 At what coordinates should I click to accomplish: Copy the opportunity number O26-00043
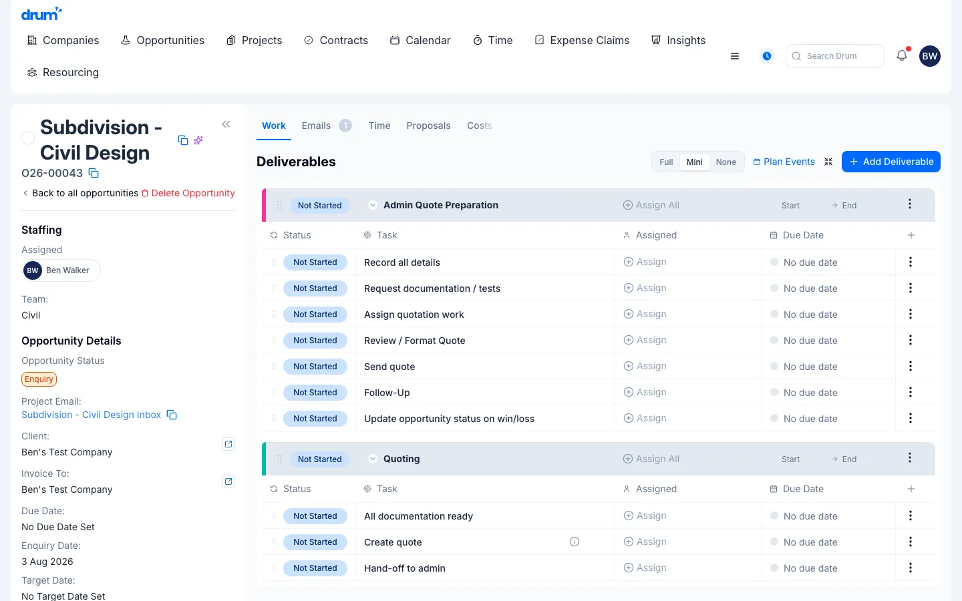[x=94, y=174]
